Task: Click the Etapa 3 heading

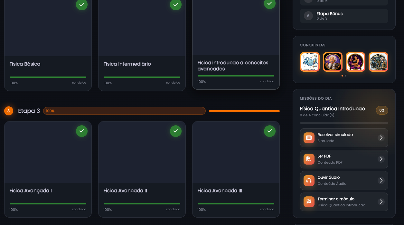Action: pos(29,111)
